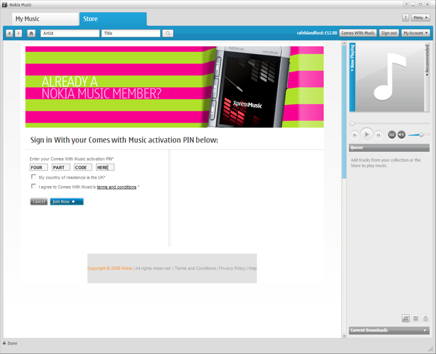Click the Join Now button
This screenshot has width=436, height=354.
(x=66, y=202)
